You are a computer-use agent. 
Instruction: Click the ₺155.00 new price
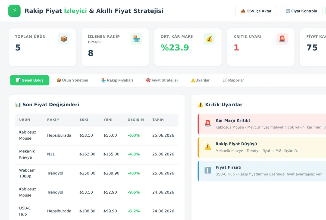coord(111,154)
